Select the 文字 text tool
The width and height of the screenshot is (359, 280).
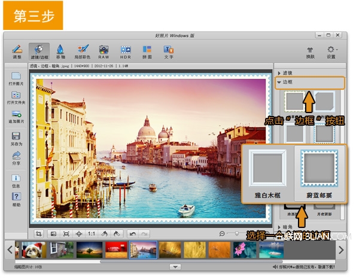[169, 51]
